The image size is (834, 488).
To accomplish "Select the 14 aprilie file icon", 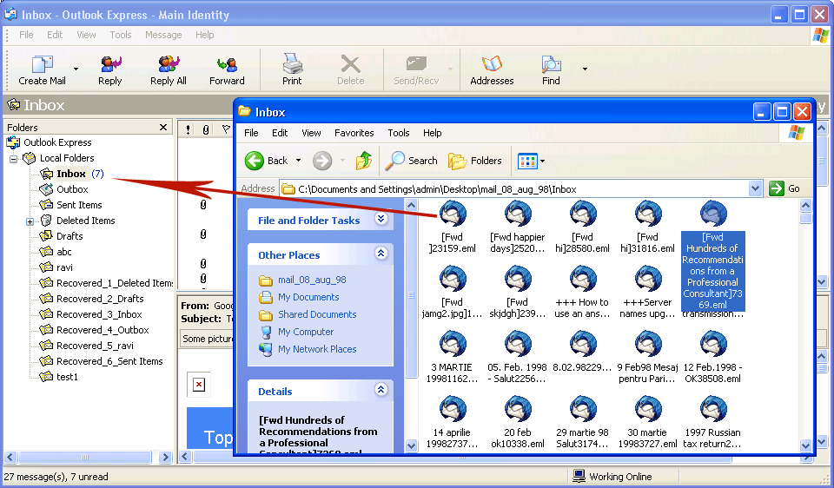I will pos(453,409).
